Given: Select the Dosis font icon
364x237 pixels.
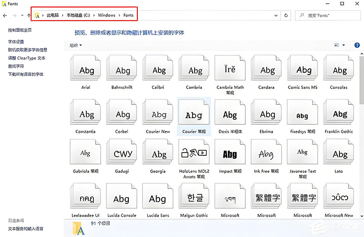Looking at the screenshot, I should [230, 112].
